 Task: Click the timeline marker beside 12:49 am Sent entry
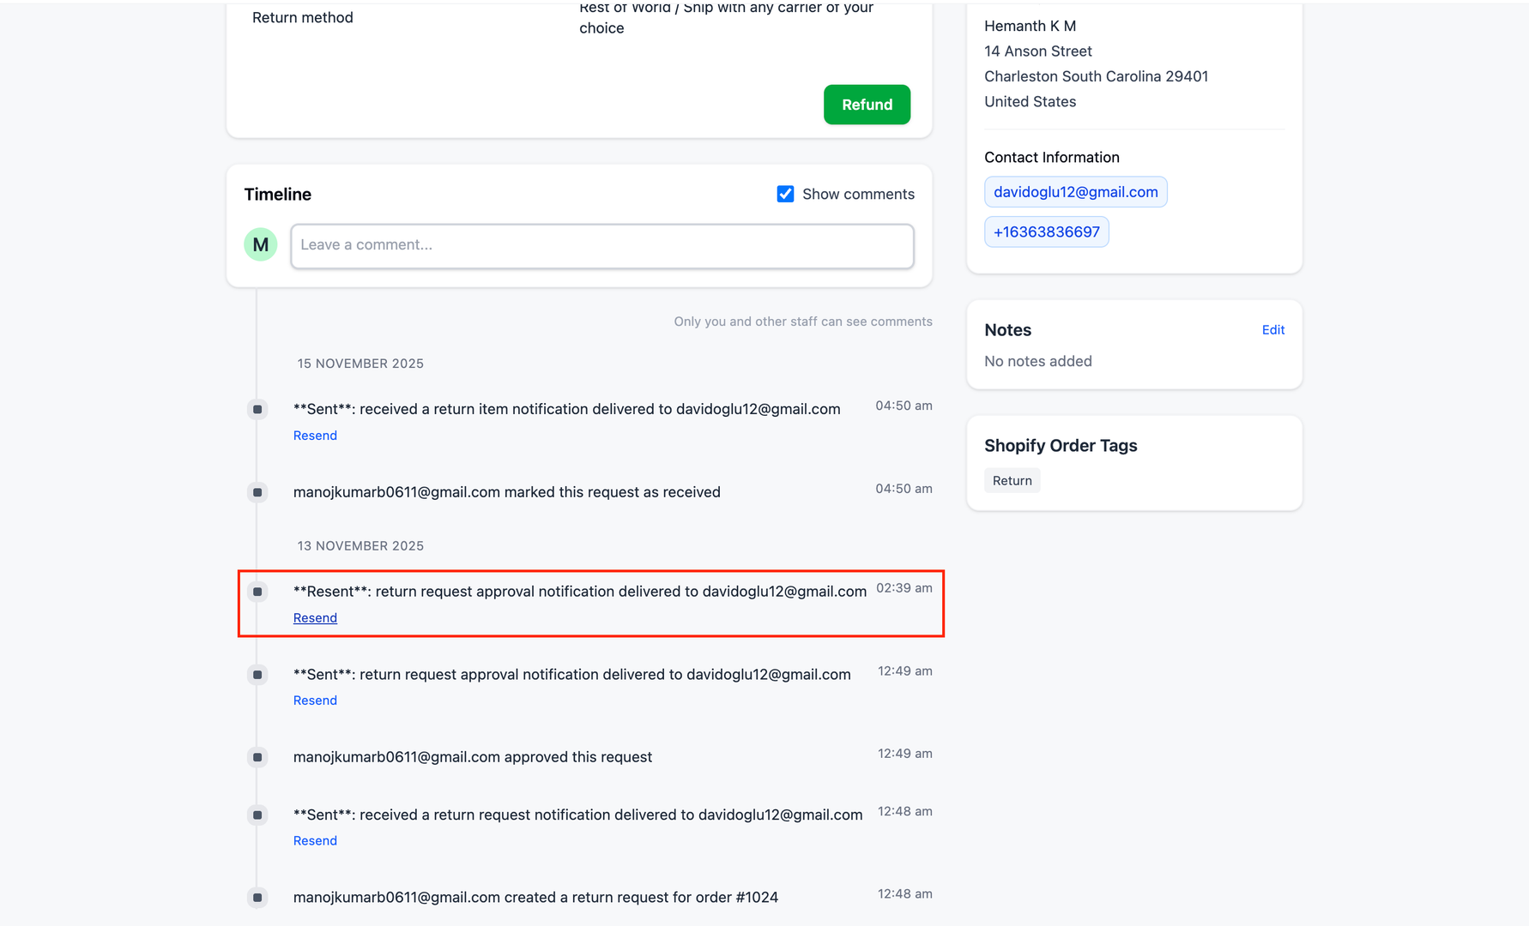(x=257, y=675)
